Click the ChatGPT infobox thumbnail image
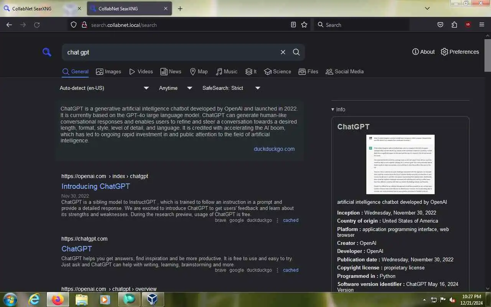491x307 pixels. pos(400,164)
